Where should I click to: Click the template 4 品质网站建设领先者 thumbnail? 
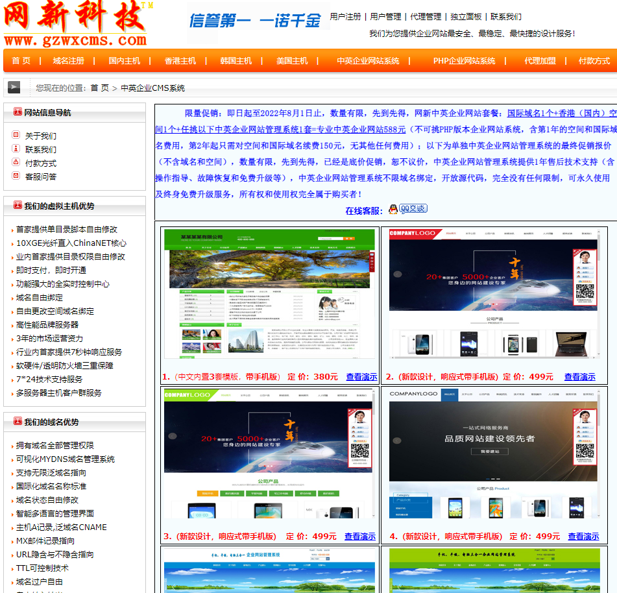[494, 454]
